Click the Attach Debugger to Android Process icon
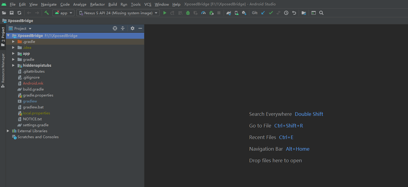This screenshot has height=187, width=408. 211,13
